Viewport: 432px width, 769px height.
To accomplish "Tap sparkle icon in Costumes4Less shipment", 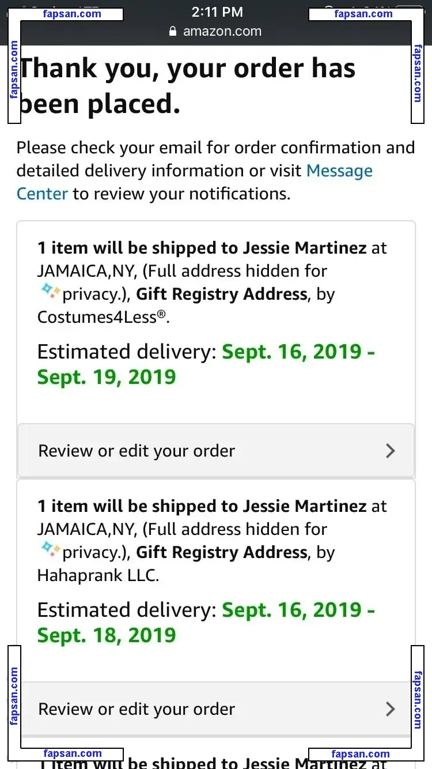I will click(51, 293).
